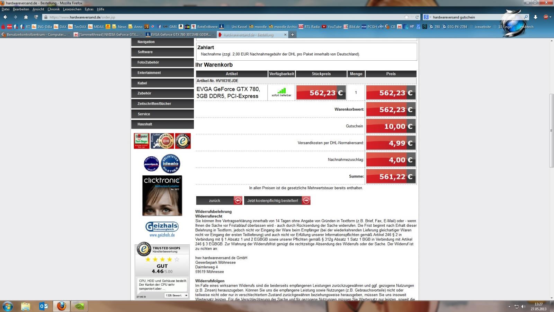Click the Firefox taskbar icon
554x312 pixels.
[61, 306]
